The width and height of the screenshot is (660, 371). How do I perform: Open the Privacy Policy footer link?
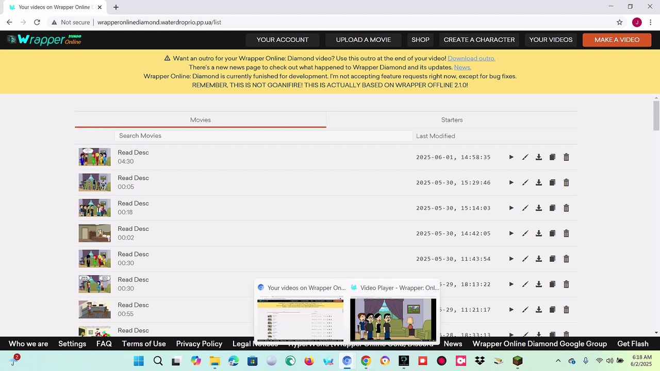pyautogui.click(x=199, y=344)
